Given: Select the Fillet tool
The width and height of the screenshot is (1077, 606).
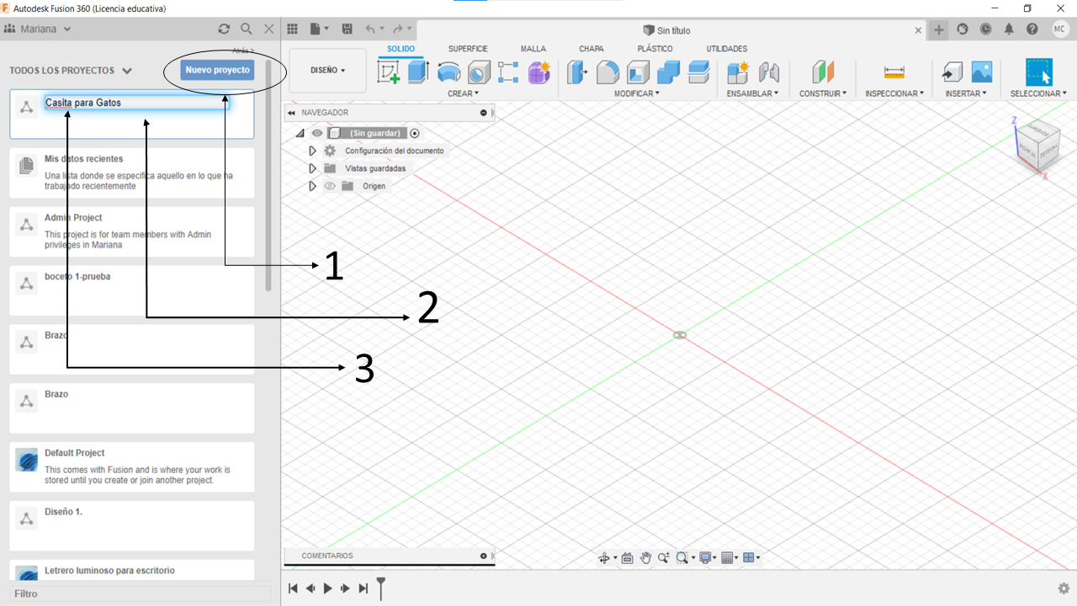Looking at the screenshot, I should coord(607,72).
